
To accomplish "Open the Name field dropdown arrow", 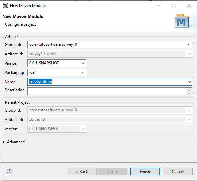I will tap(189, 82).
